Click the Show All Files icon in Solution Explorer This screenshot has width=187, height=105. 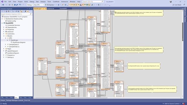pos(18,11)
